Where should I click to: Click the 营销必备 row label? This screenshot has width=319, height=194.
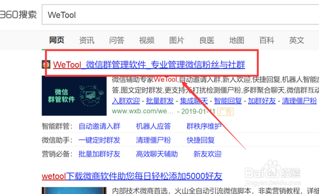(57, 154)
